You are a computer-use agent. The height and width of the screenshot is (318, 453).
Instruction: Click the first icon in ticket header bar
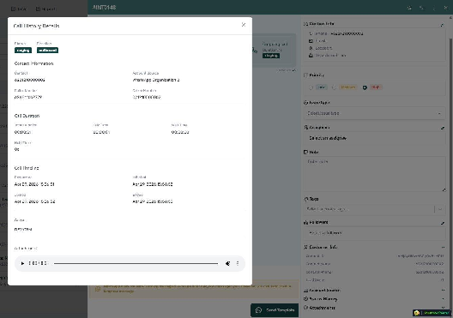409,8
